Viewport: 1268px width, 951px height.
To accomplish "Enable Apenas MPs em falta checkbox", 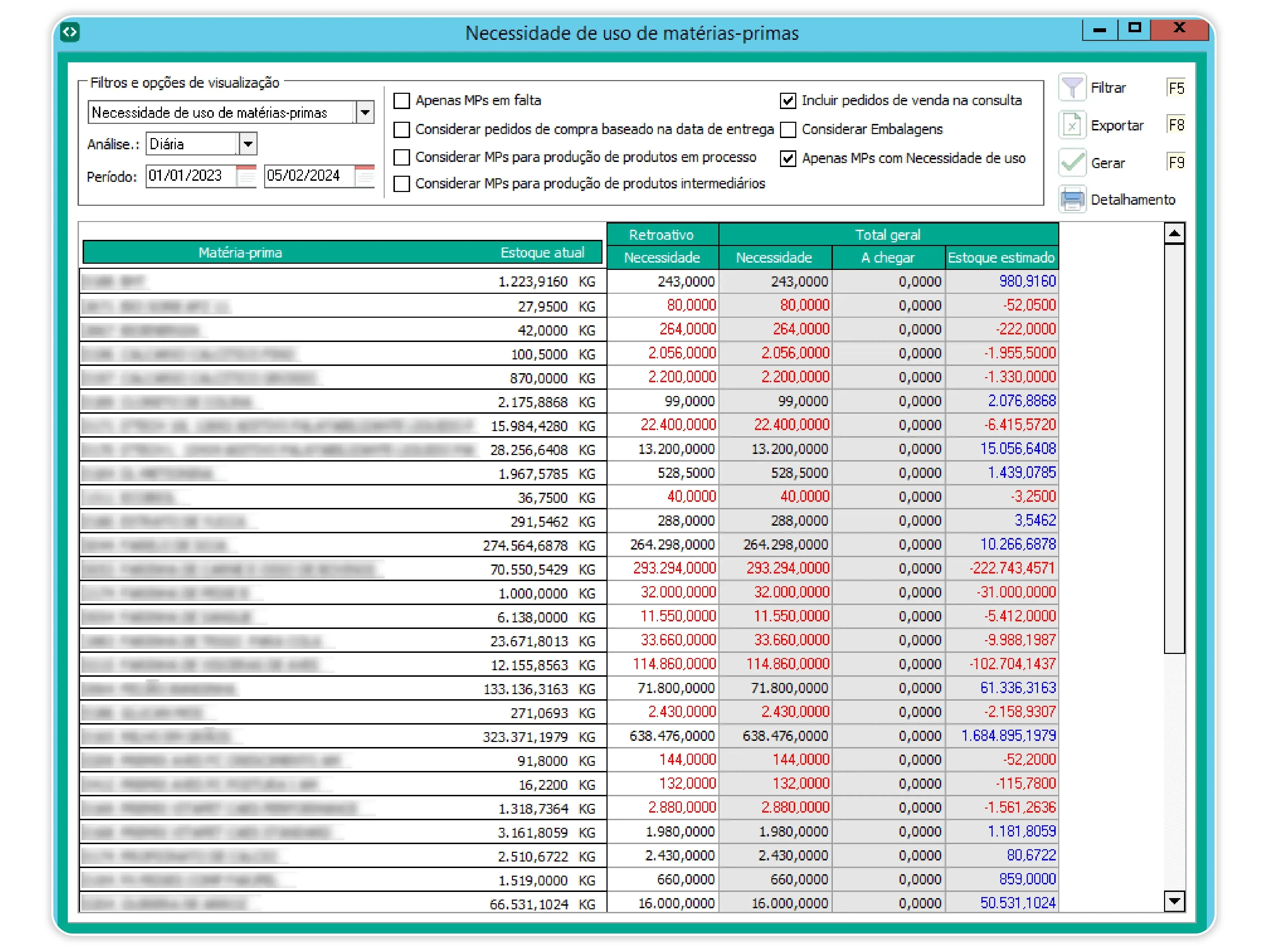I will pos(402,101).
